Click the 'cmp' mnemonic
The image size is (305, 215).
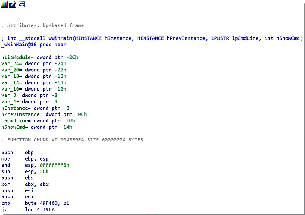click(x=6, y=204)
